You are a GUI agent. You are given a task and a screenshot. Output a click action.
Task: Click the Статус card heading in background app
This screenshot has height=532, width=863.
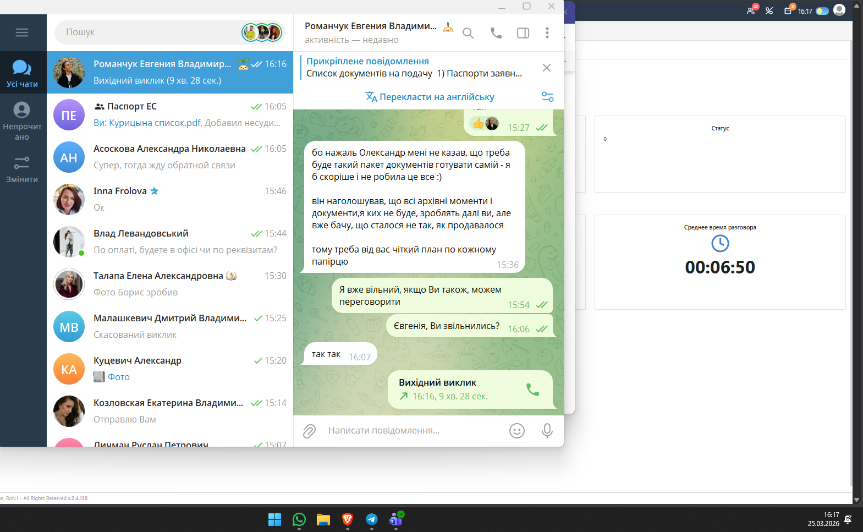(720, 128)
